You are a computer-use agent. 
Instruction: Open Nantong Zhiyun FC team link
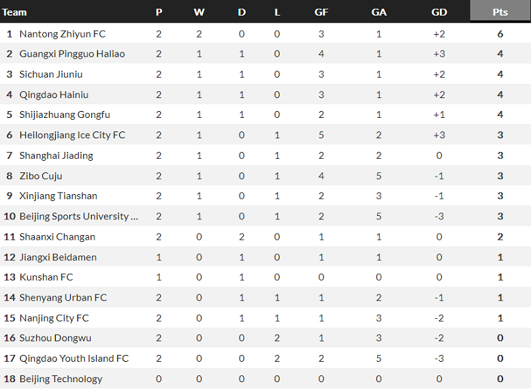62,33
